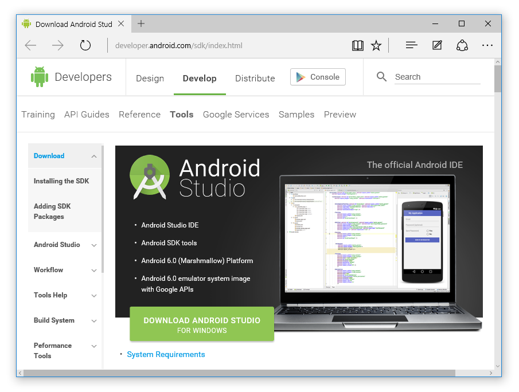Open the Download sidebar link
The height and width of the screenshot is (392, 519).
coord(49,156)
